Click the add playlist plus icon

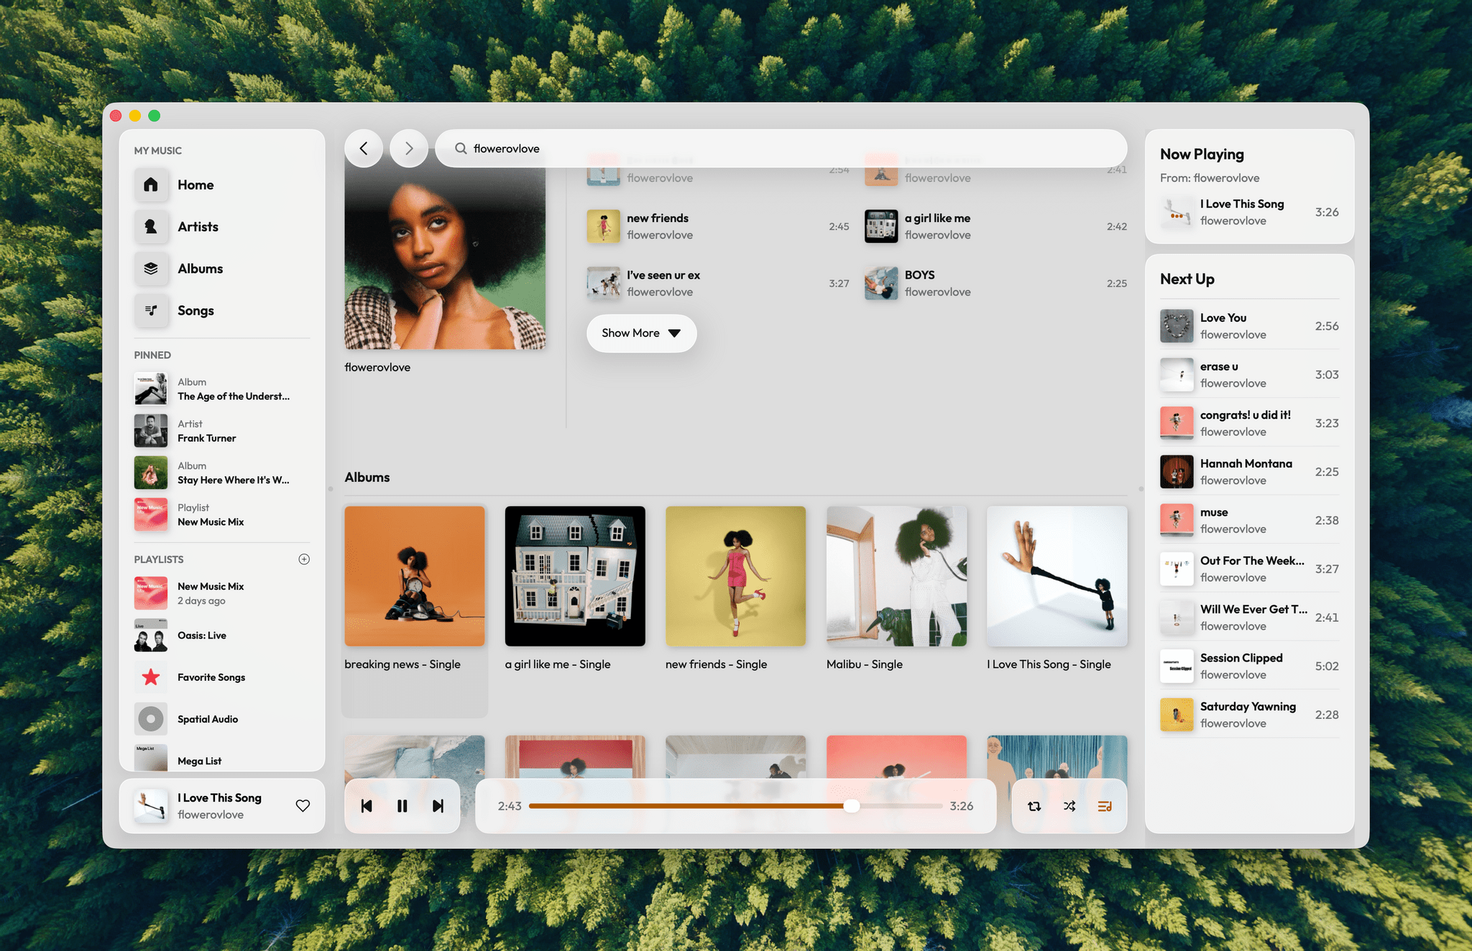(x=304, y=560)
